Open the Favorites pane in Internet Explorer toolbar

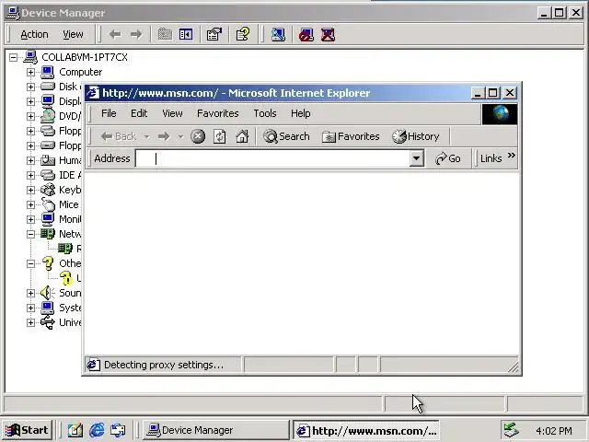(351, 136)
